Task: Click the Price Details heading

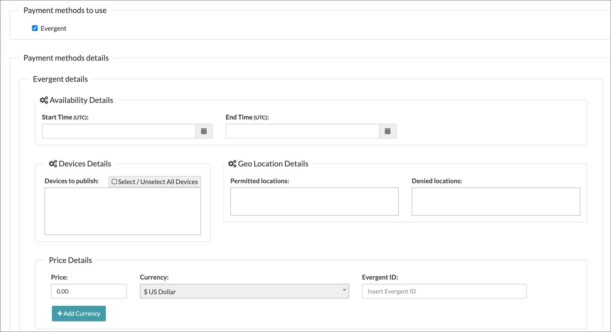Action: [x=70, y=260]
